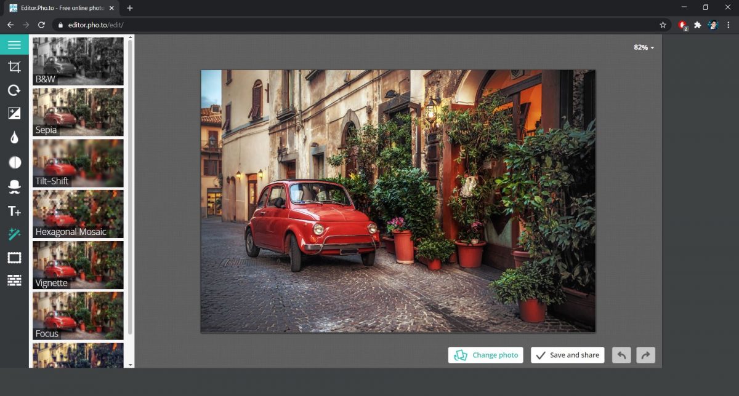Viewport: 739px width, 396px height.
Task: Select the Add Text tool
Action: (14, 210)
